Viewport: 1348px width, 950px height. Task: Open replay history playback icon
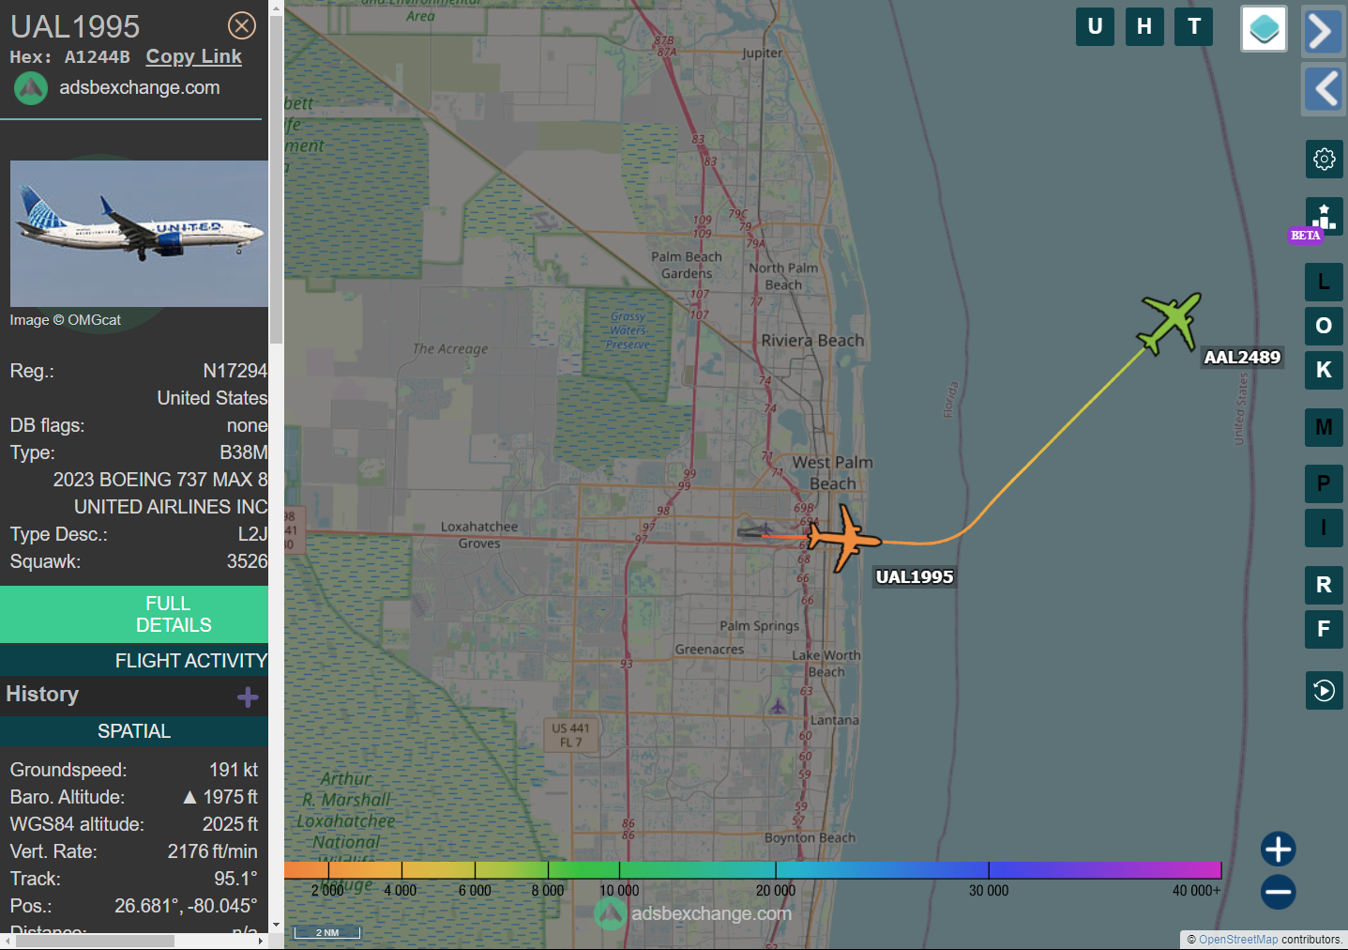pos(1324,691)
